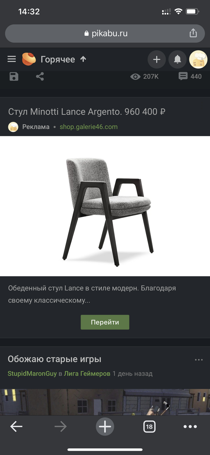Viewport: 210px width, 455px height.
Task: Open the 440 comments icon
Action: (x=190, y=76)
